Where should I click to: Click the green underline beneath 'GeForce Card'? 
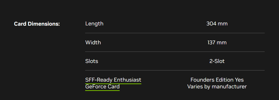[102, 90]
